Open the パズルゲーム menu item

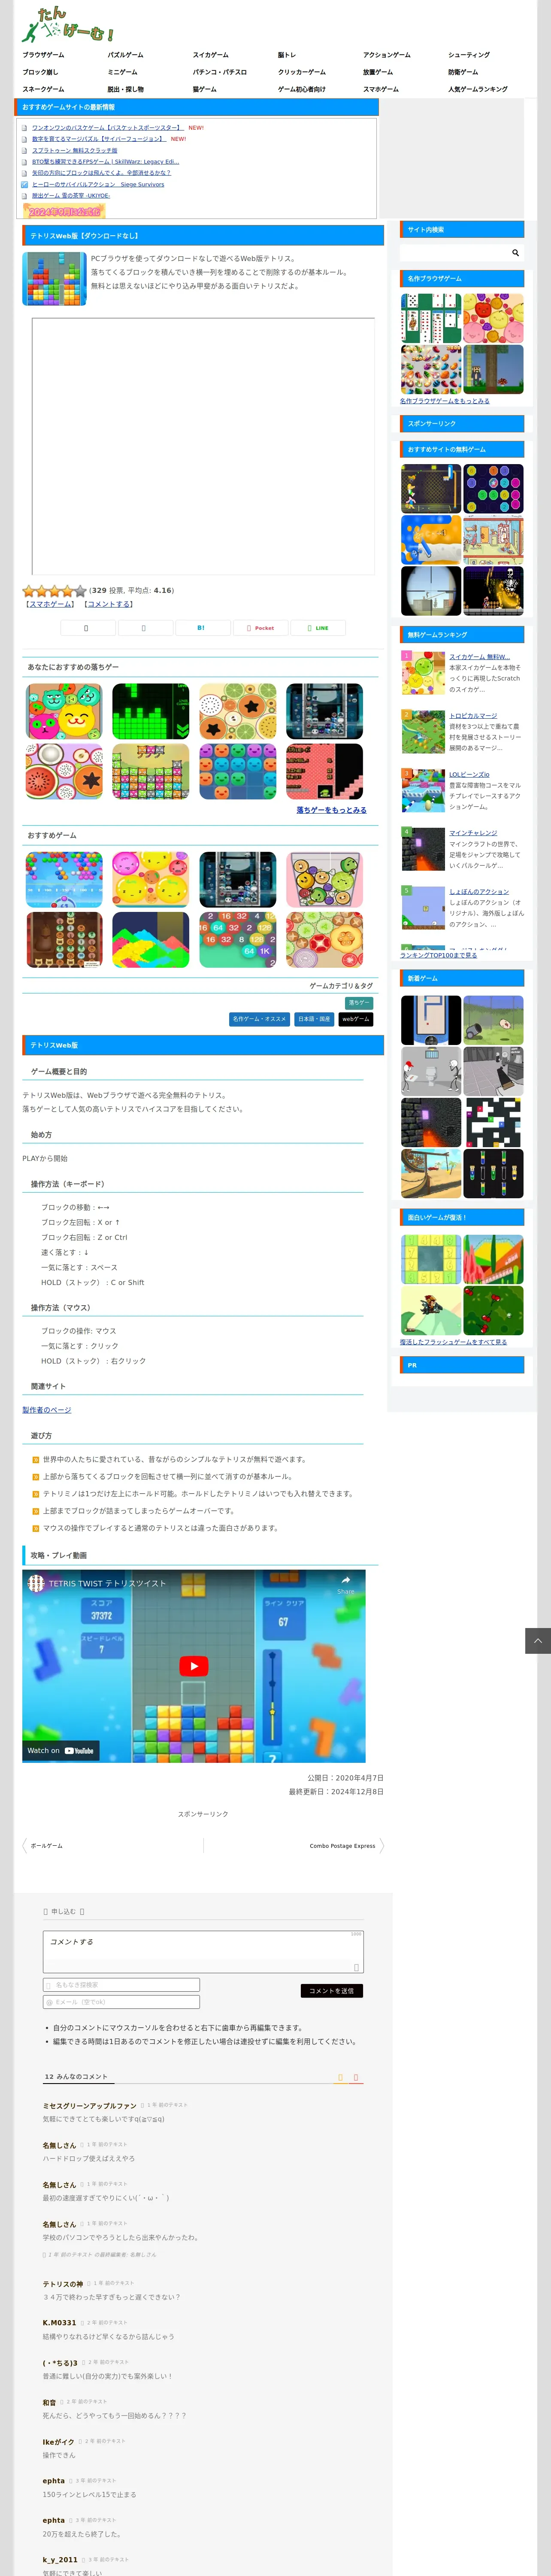125,55
